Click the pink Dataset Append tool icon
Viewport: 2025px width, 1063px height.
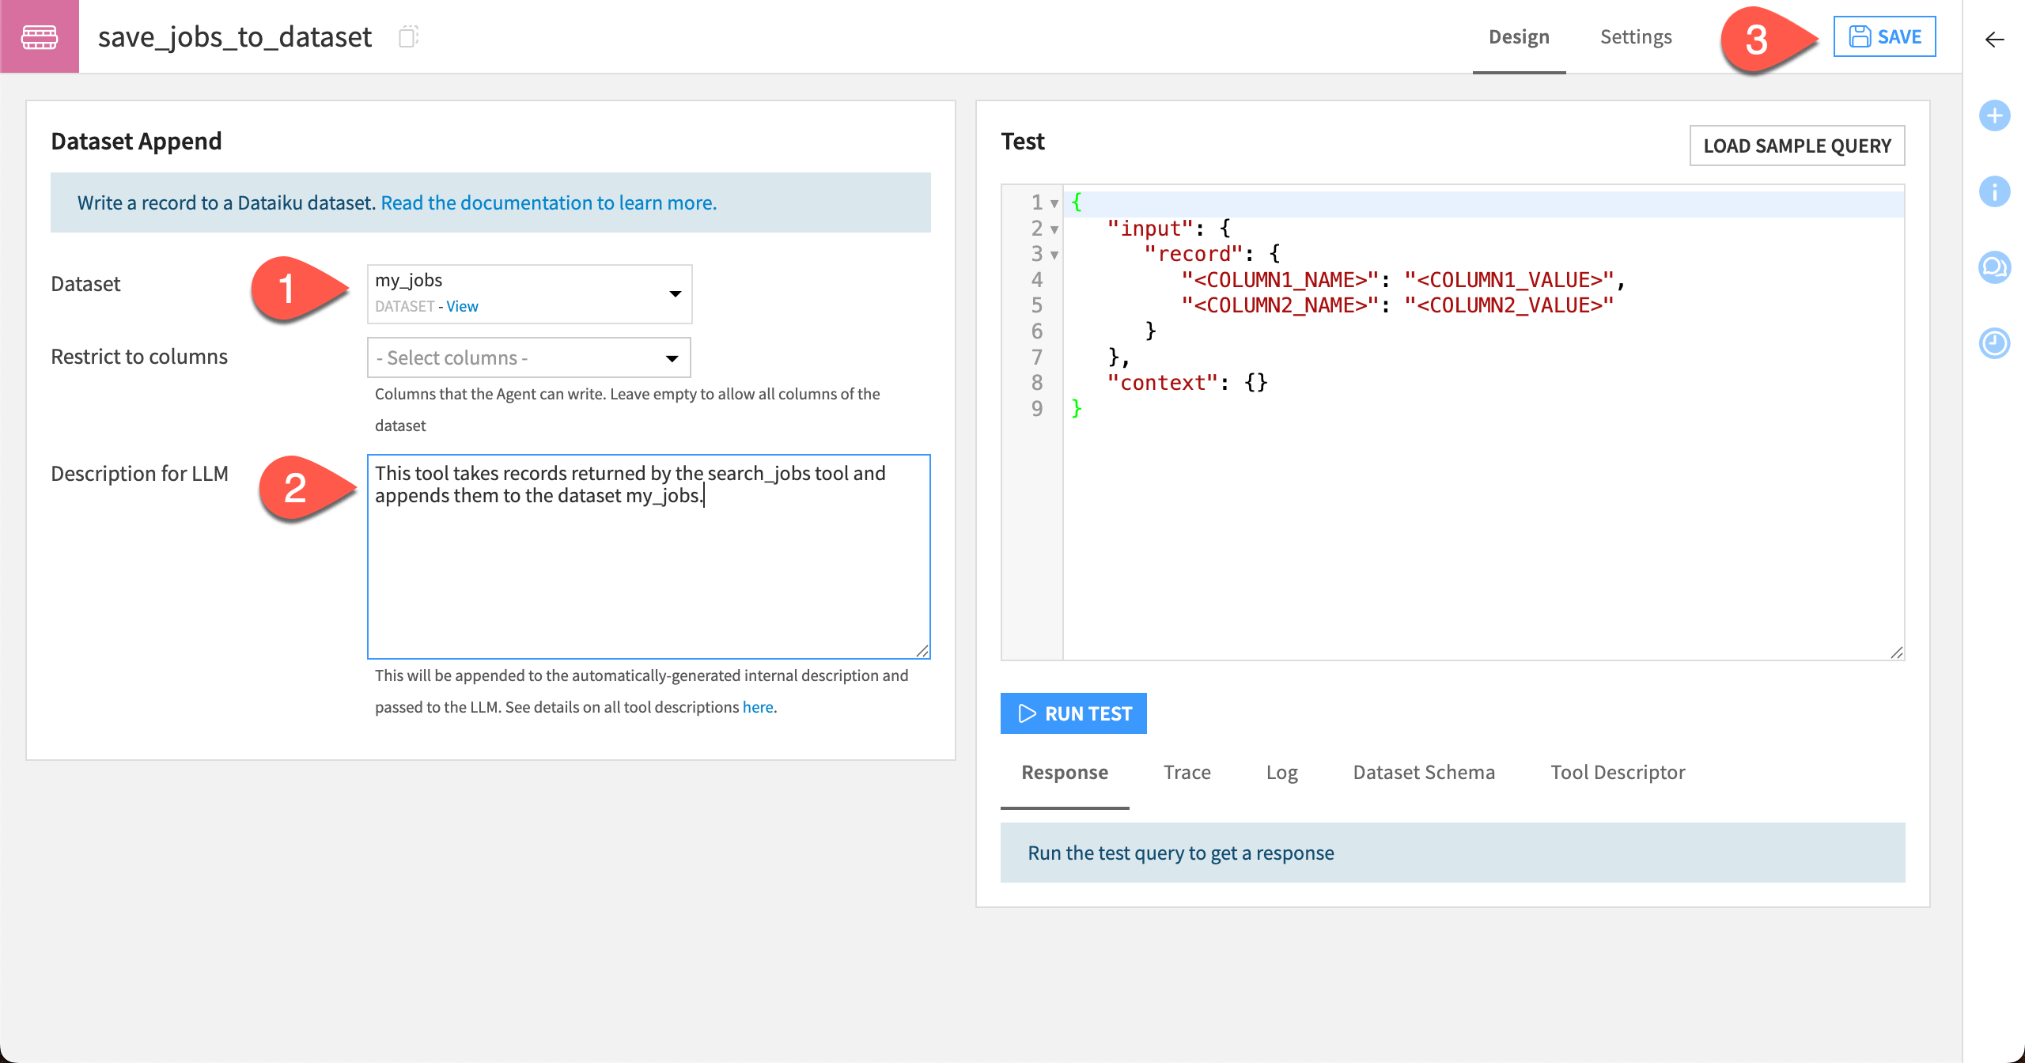[x=40, y=36]
